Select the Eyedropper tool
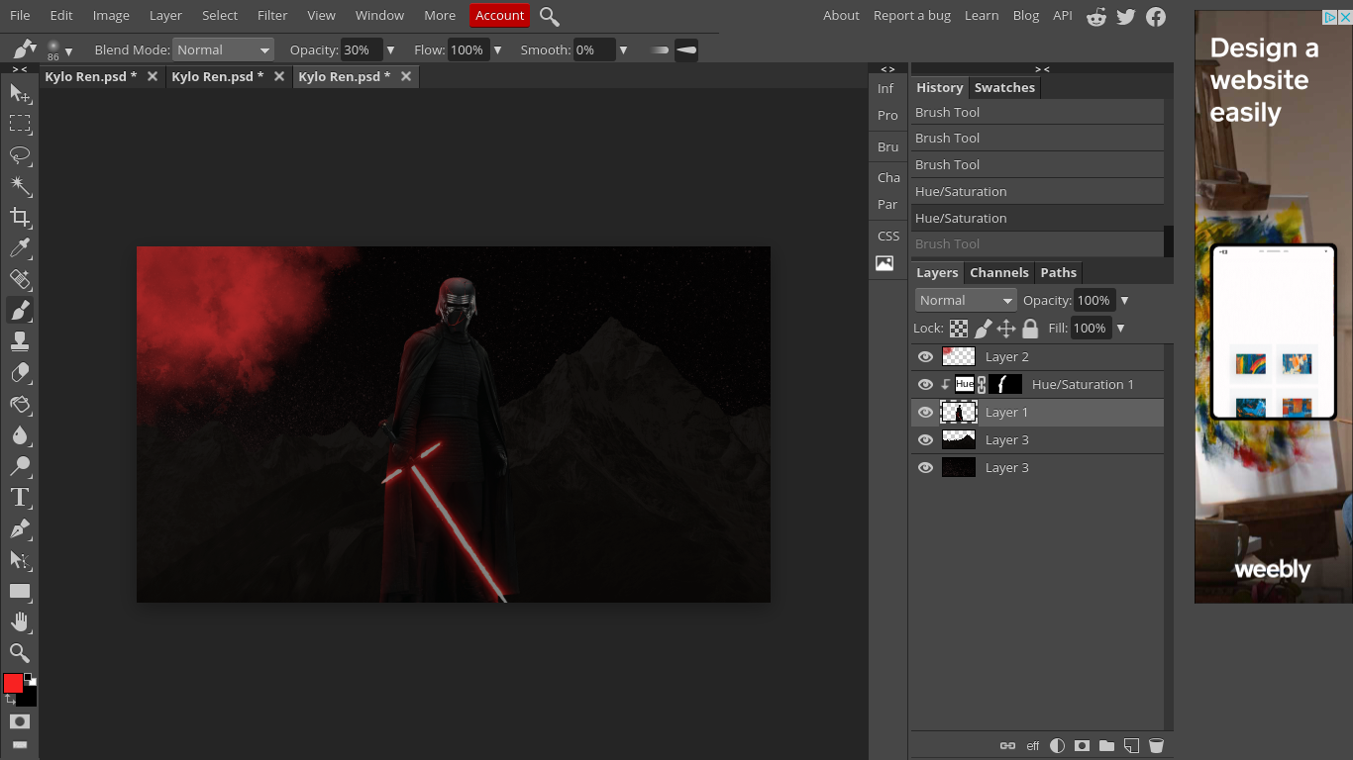1353x760 pixels. tap(20, 248)
